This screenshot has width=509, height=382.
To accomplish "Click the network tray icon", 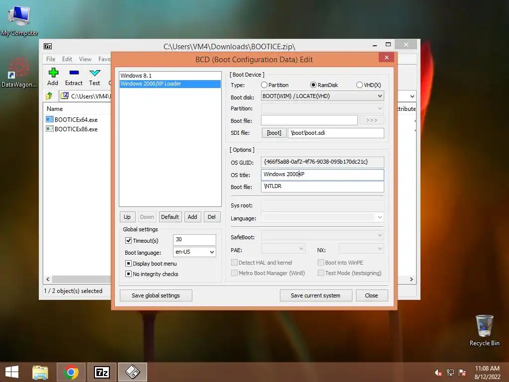I will point(450,373).
